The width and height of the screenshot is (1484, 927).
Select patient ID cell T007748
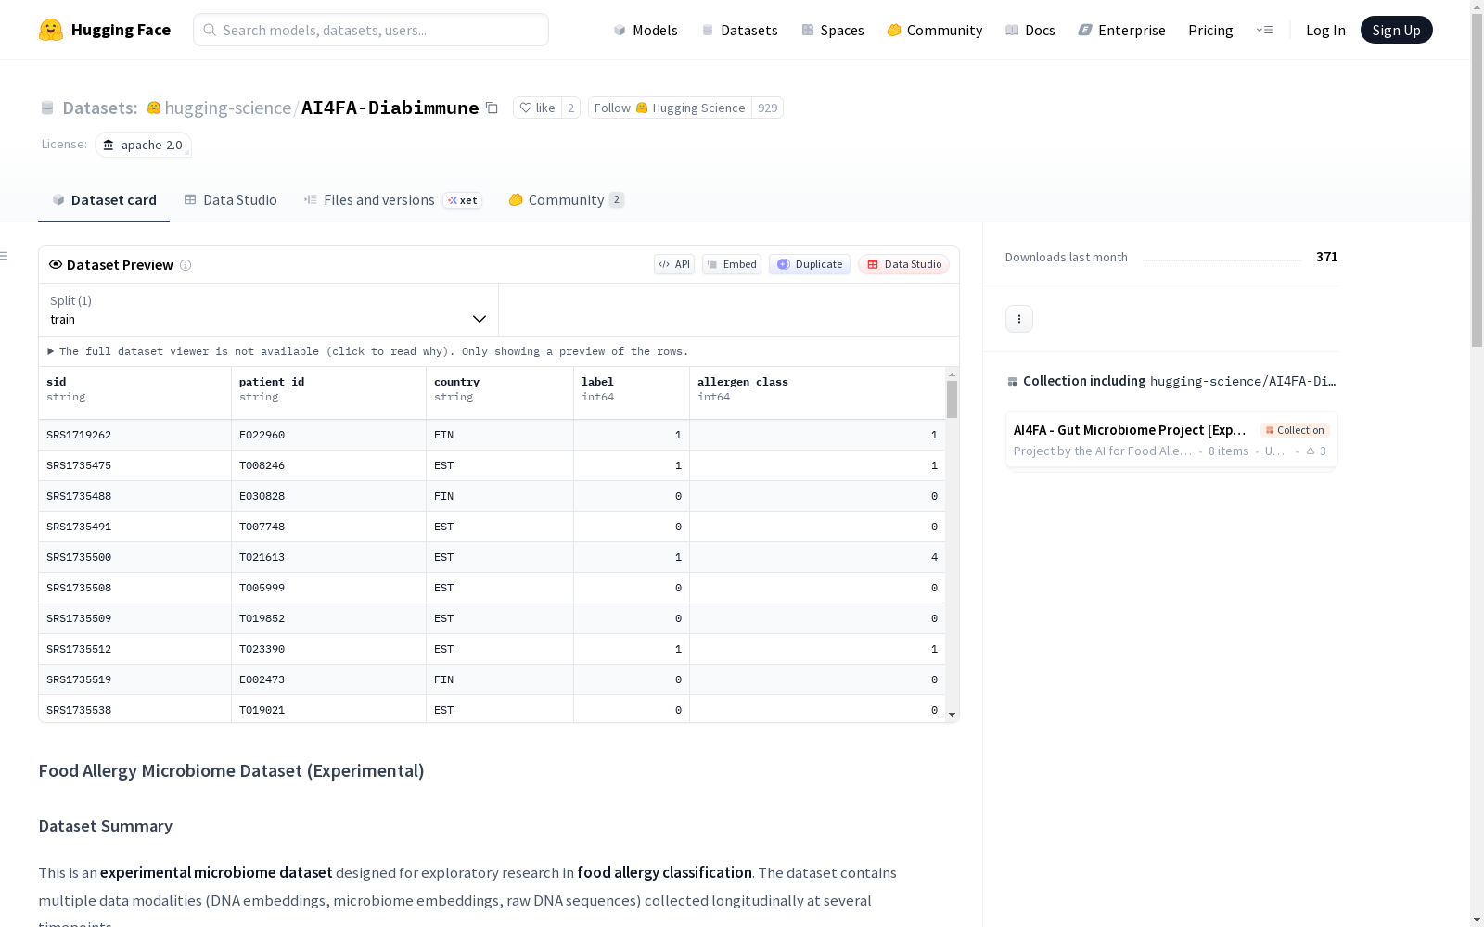point(328,527)
